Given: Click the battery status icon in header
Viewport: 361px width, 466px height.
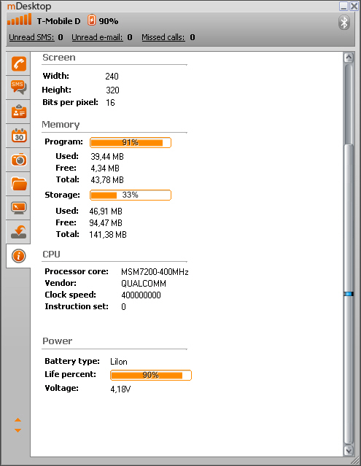Looking at the screenshot, I should [91, 20].
